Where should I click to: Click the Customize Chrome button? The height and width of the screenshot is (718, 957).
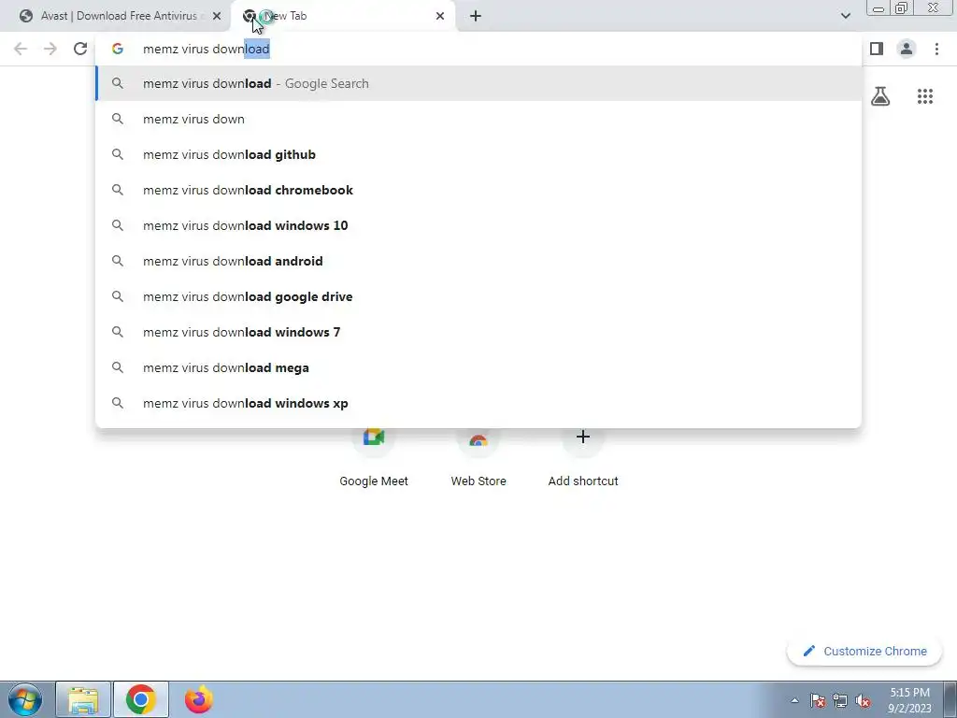click(x=864, y=652)
